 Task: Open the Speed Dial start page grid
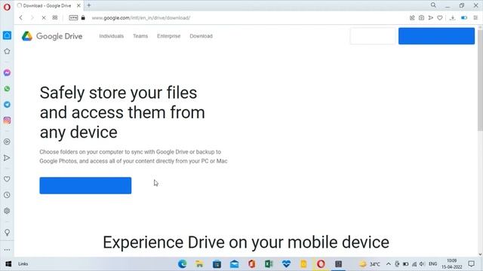(55, 18)
